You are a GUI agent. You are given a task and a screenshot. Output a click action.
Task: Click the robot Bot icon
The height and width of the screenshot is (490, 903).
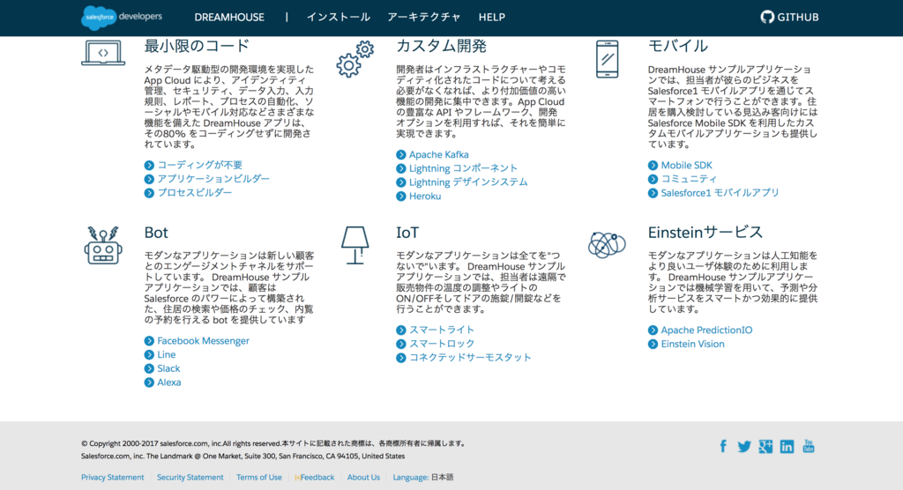coord(103,246)
